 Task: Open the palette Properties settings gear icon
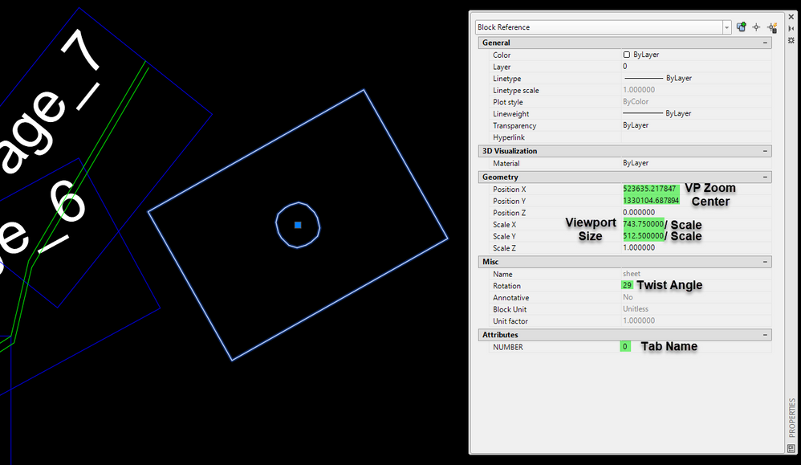coord(791,40)
